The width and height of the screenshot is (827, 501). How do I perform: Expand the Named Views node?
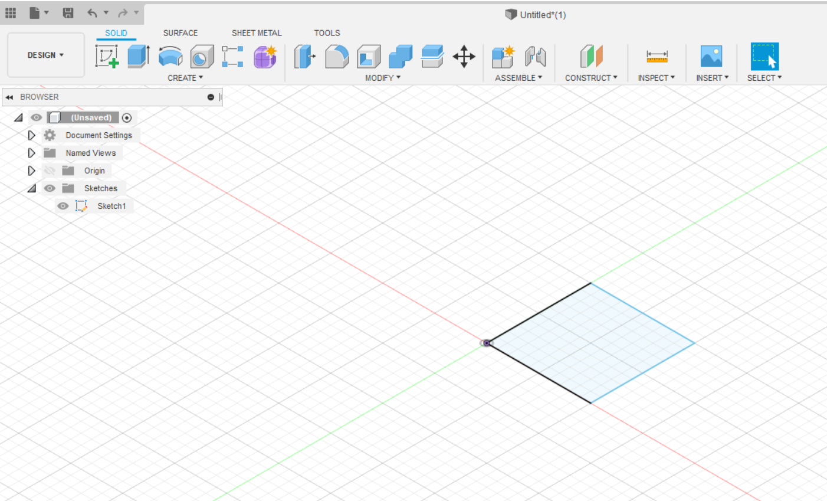(x=32, y=153)
